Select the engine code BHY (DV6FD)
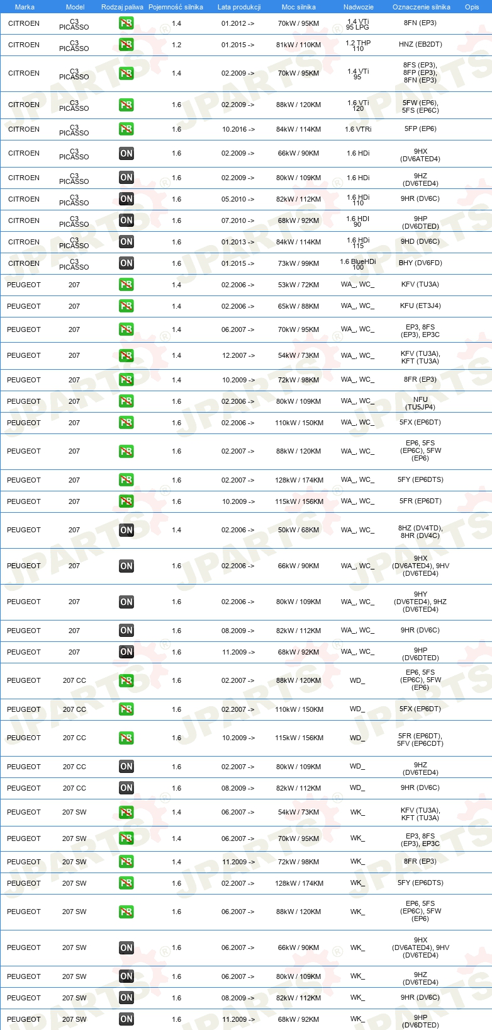492x1030 pixels. coord(420,263)
